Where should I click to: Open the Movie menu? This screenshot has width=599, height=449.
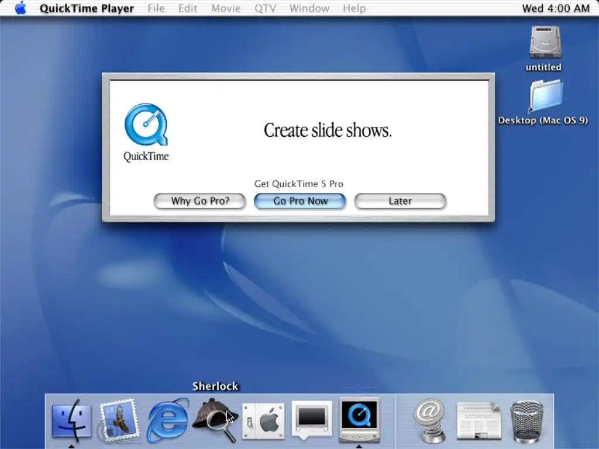pos(226,8)
